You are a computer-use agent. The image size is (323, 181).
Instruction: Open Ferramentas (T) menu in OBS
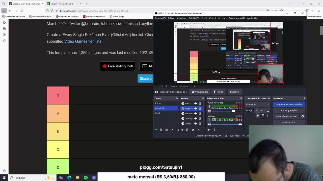pos(237,18)
